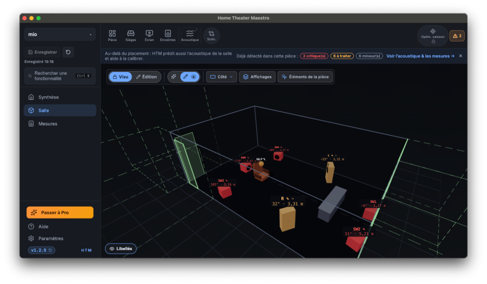Open the Pièce room tool

point(112,36)
